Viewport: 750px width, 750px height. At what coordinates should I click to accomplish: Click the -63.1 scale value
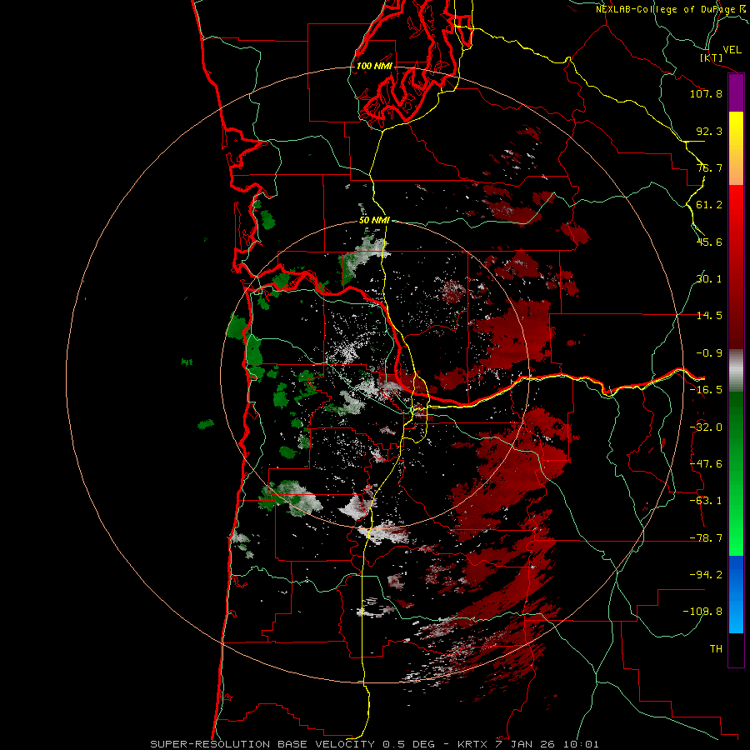[x=706, y=501]
